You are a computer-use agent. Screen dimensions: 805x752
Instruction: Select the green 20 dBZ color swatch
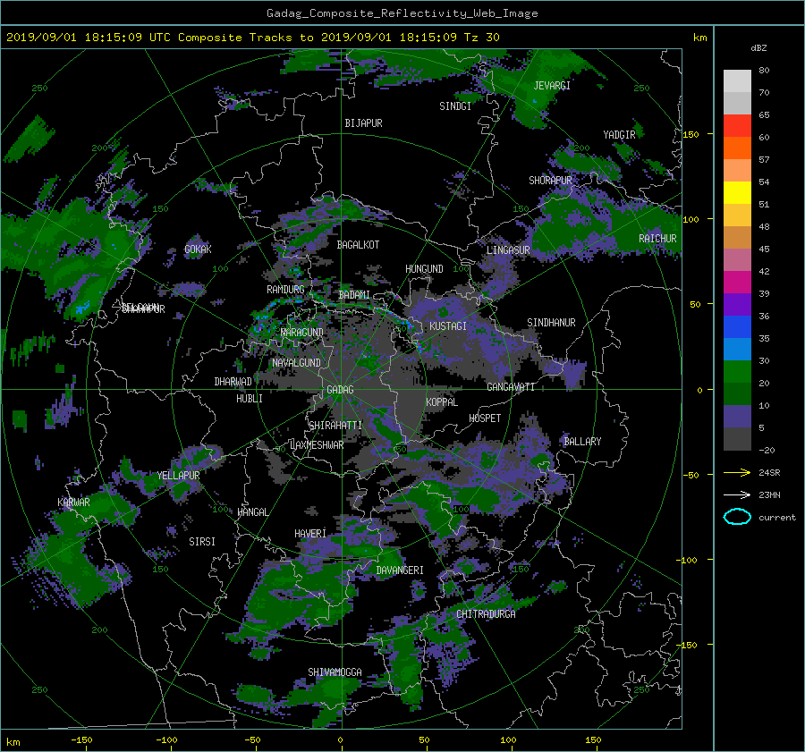(737, 371)
